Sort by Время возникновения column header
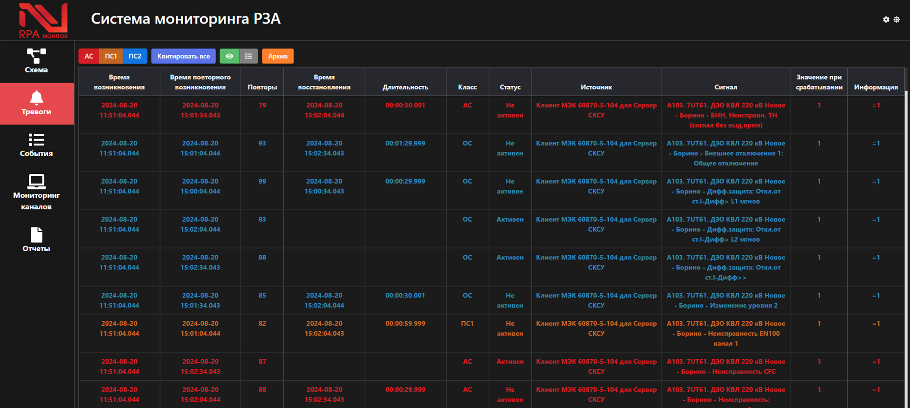 (x=119, y=82)
